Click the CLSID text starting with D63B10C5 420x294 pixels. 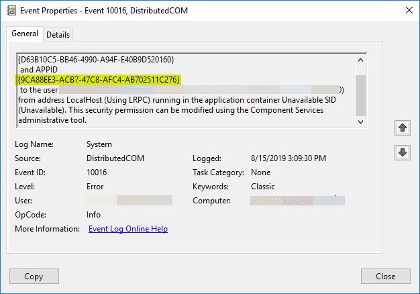(x=96, y=60)
